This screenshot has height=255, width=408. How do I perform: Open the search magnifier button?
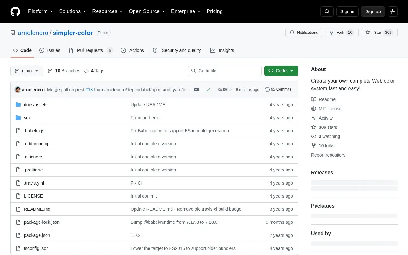327,11
